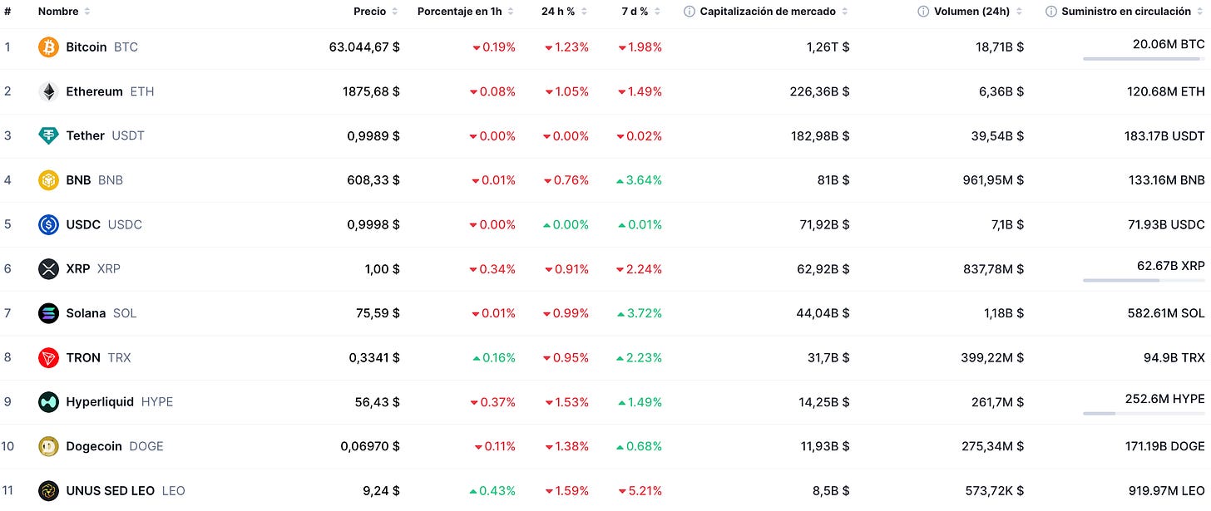The height and width of the screenshot is (511, 1211).
Task: Click the XRP black logo icon
Action: [x=48, y=268]
